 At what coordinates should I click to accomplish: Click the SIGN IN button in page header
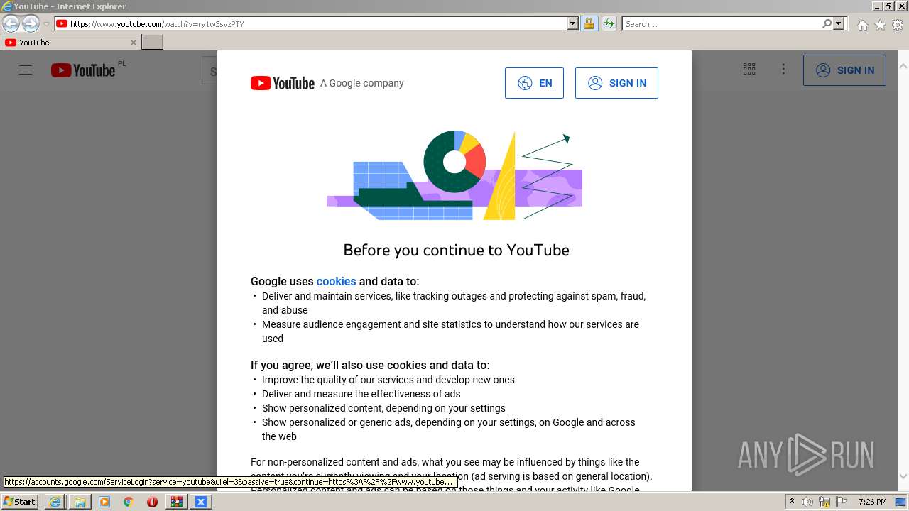click(x=844, y=70)
